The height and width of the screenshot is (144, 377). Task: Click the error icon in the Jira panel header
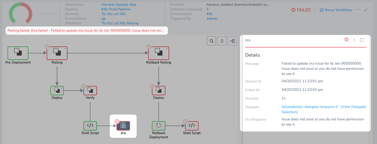pos(347,40)
